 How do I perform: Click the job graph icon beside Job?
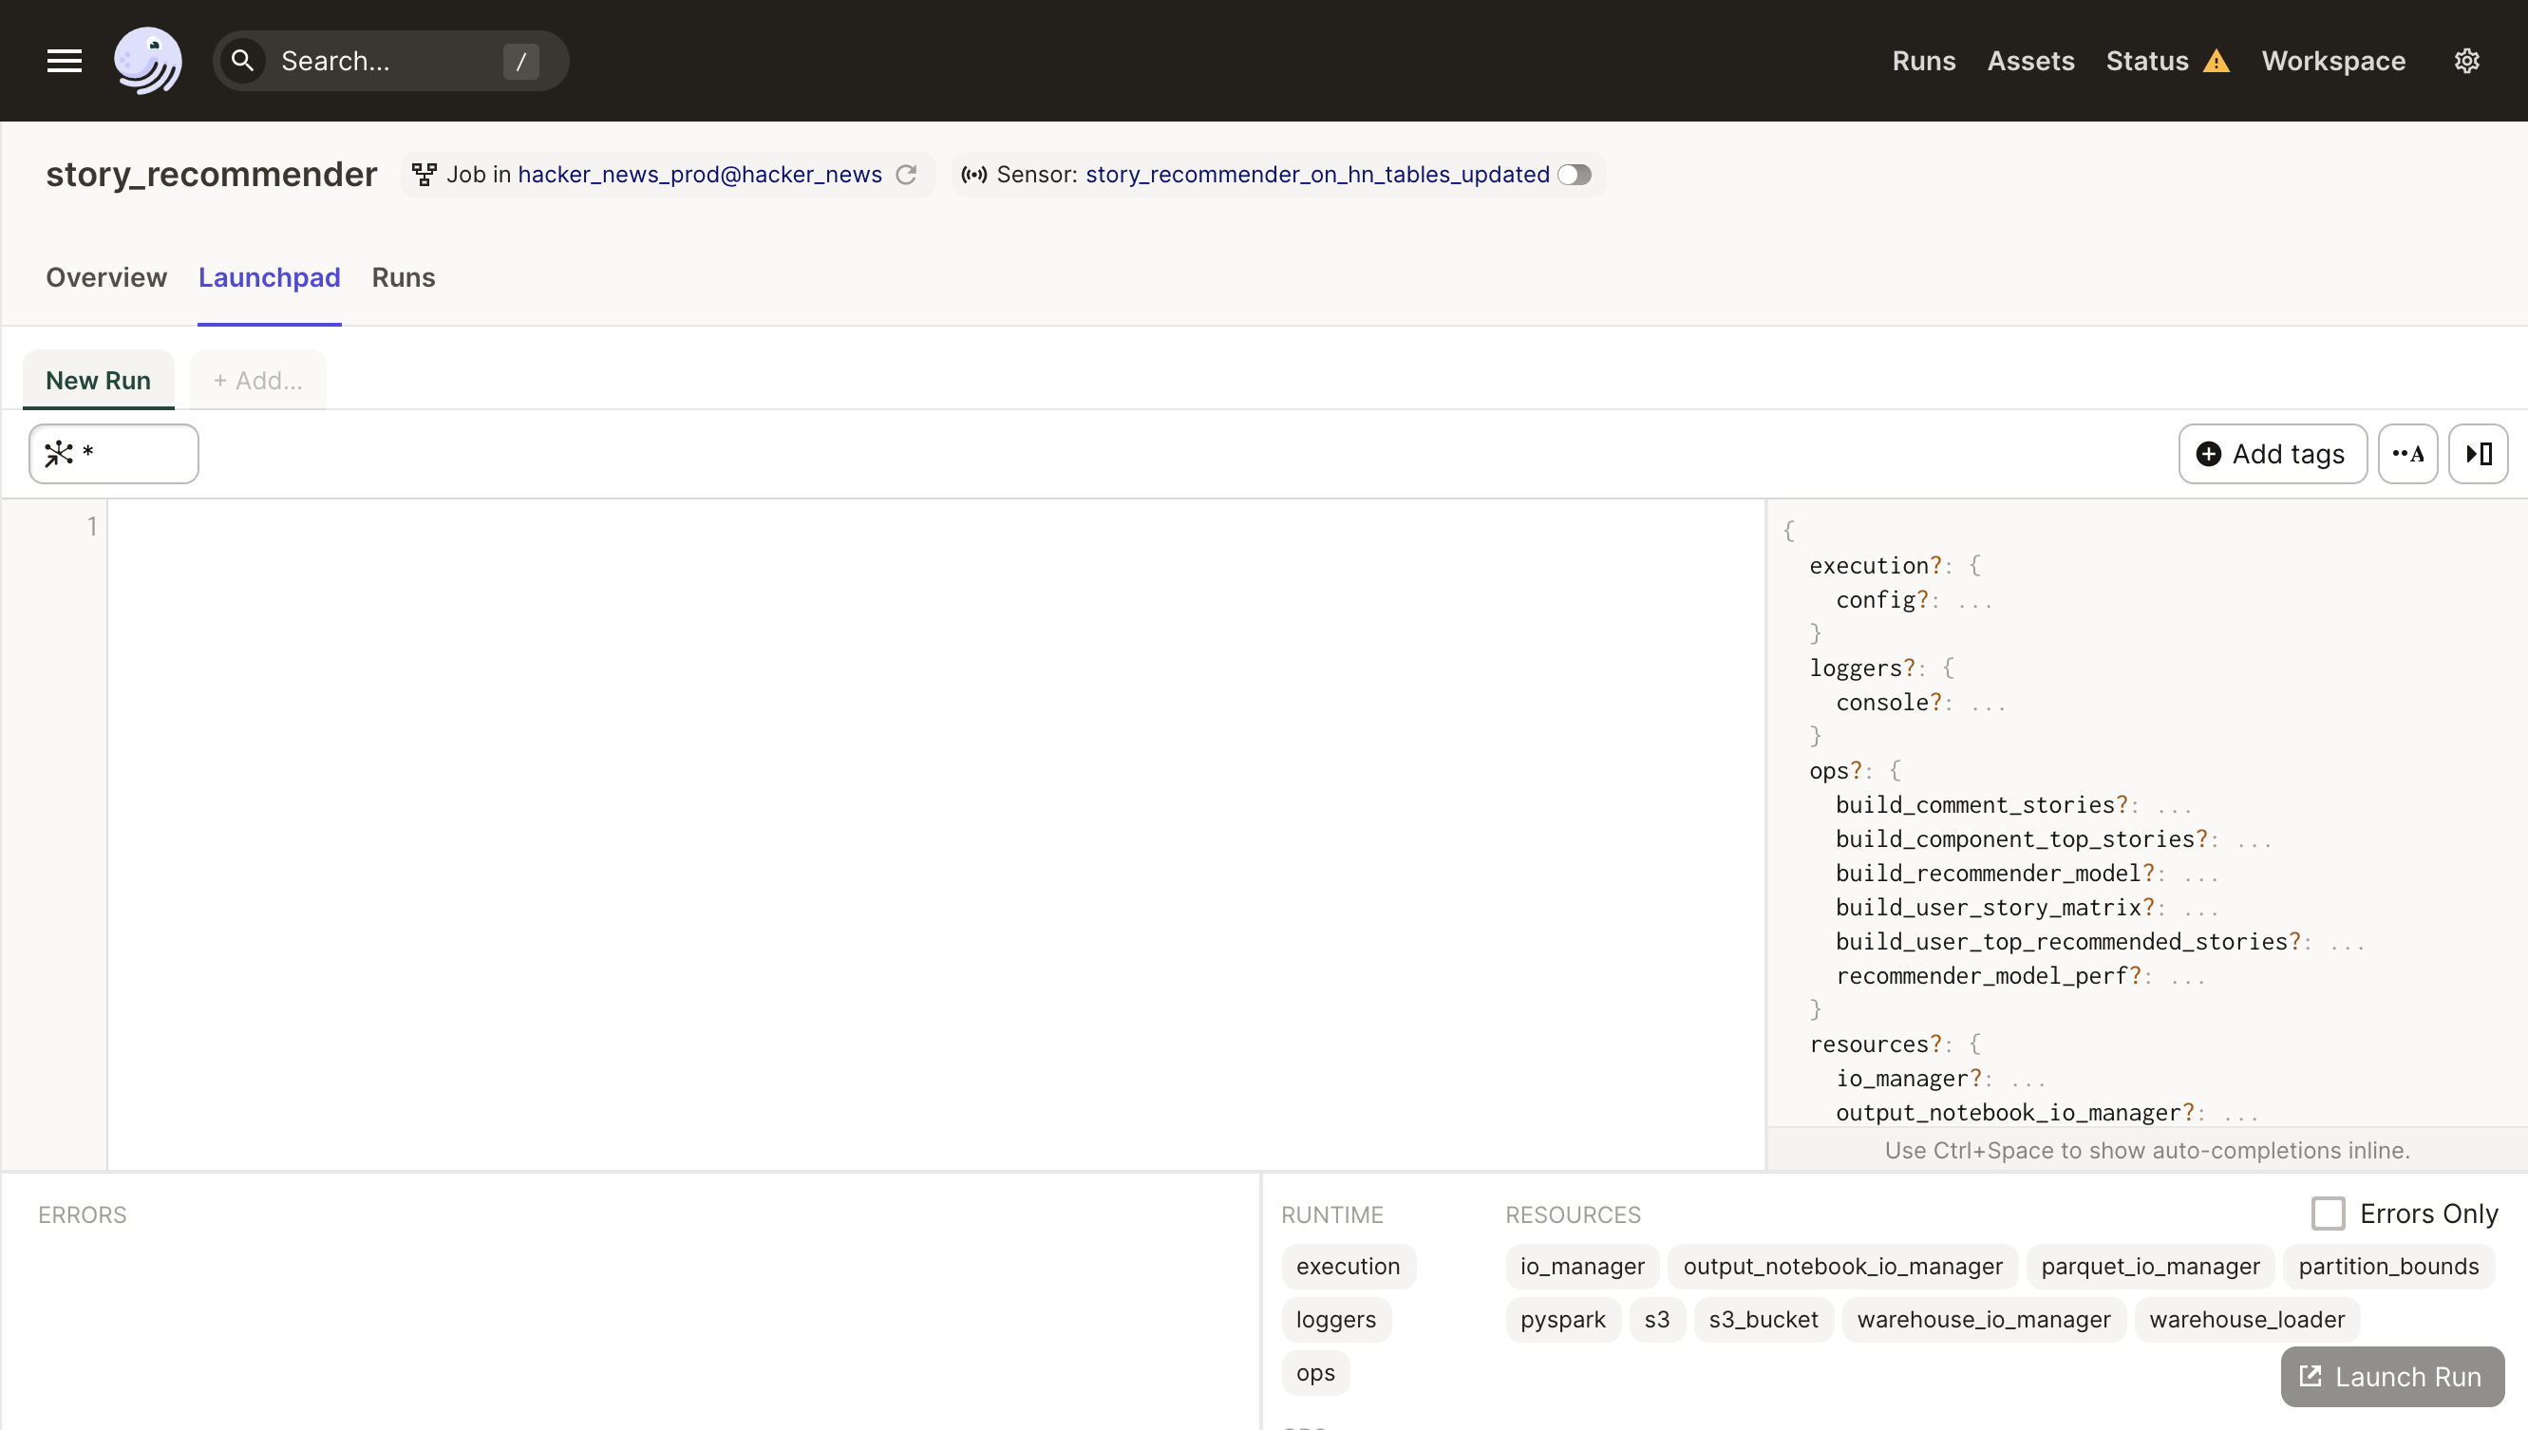(424, 175)
